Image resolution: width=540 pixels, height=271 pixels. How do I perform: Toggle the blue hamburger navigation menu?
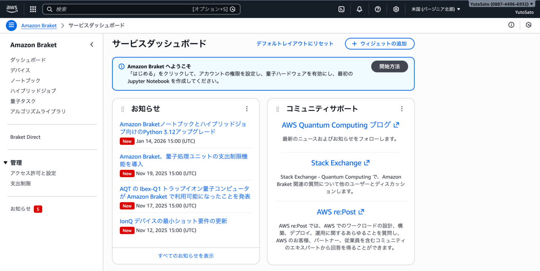coord(11,25)
